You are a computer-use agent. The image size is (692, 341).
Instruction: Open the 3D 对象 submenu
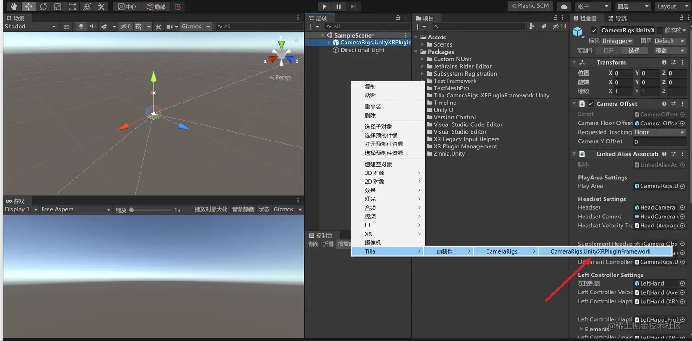tap(388, 173)
